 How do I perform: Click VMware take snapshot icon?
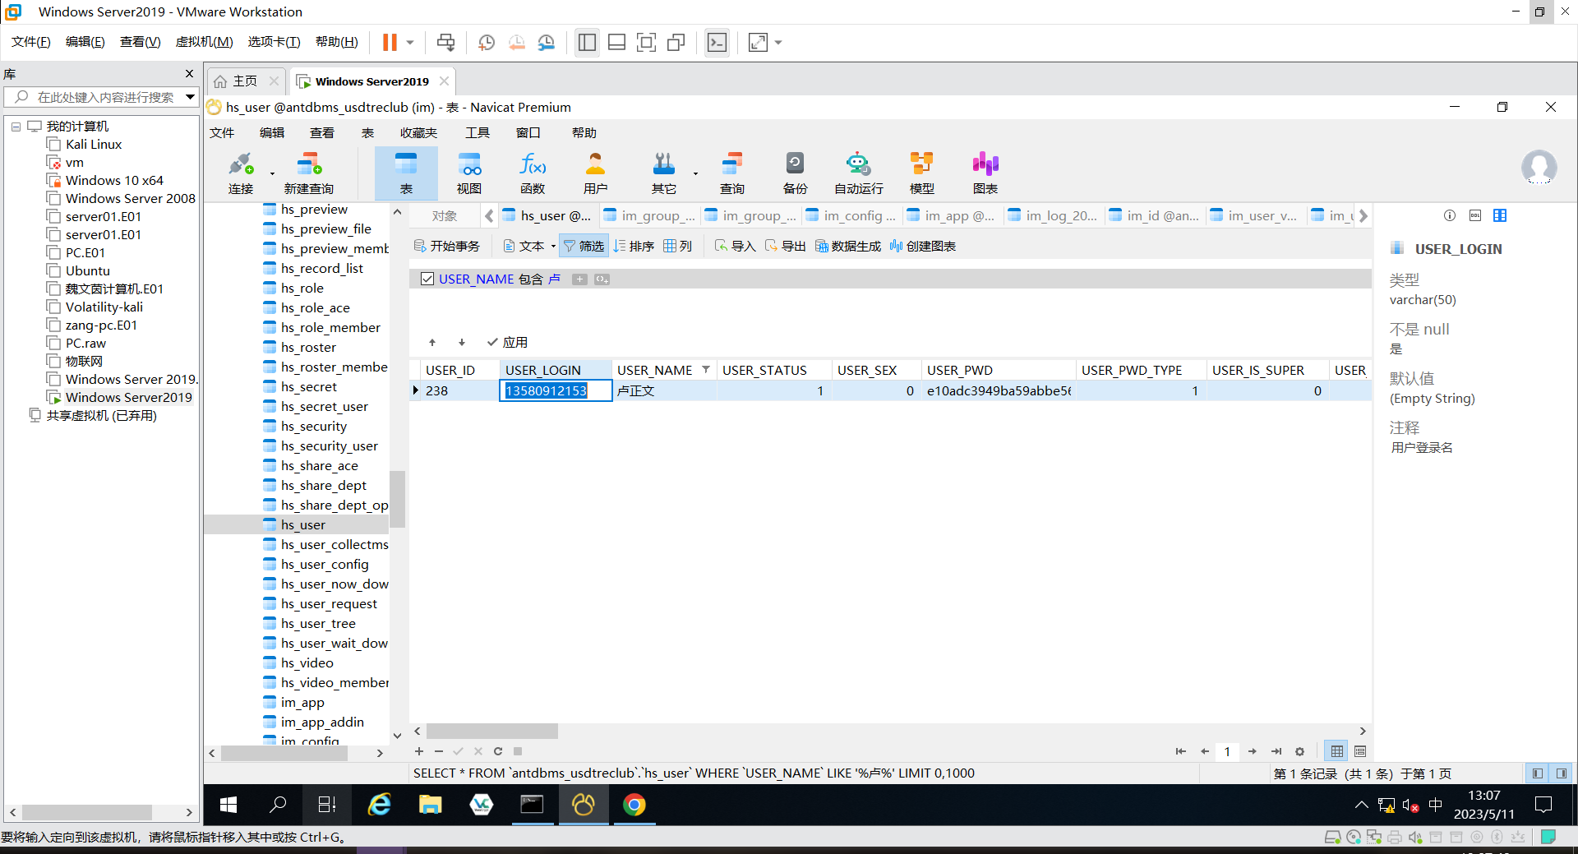click(487, 42)
